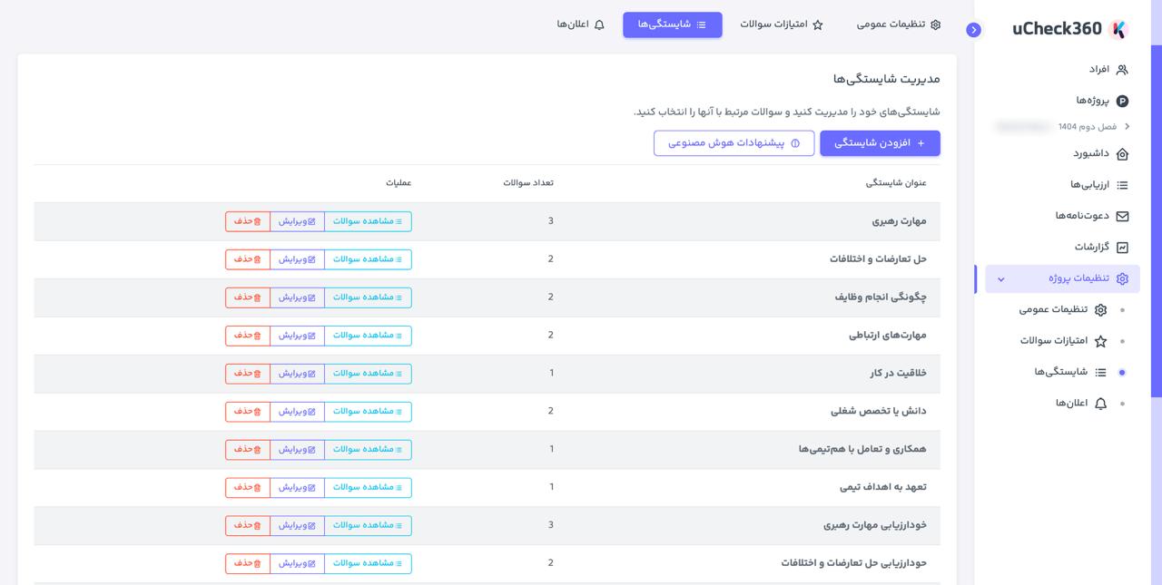Viewport: 1162px width, 585px height.
Task: Open گزارشات via its report icon
Action: [x=1124, y=247]
